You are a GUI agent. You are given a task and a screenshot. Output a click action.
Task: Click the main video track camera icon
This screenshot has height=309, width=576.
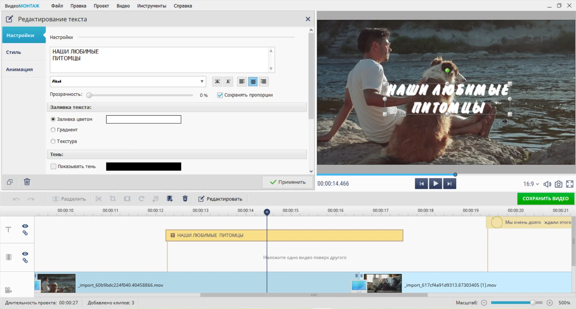tap(8, 290)
